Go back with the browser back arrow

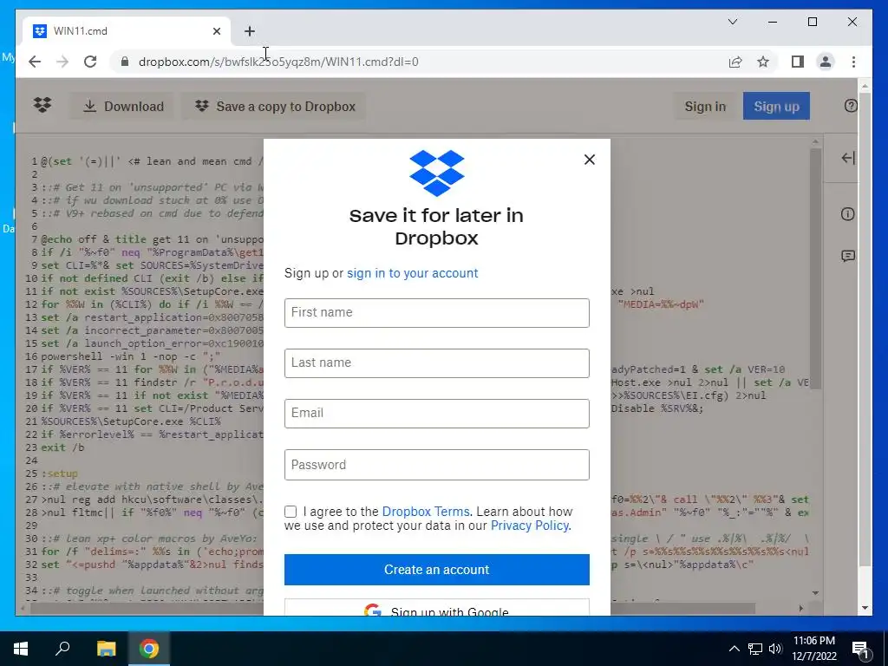pyautogui.click(x=35, y=62)
